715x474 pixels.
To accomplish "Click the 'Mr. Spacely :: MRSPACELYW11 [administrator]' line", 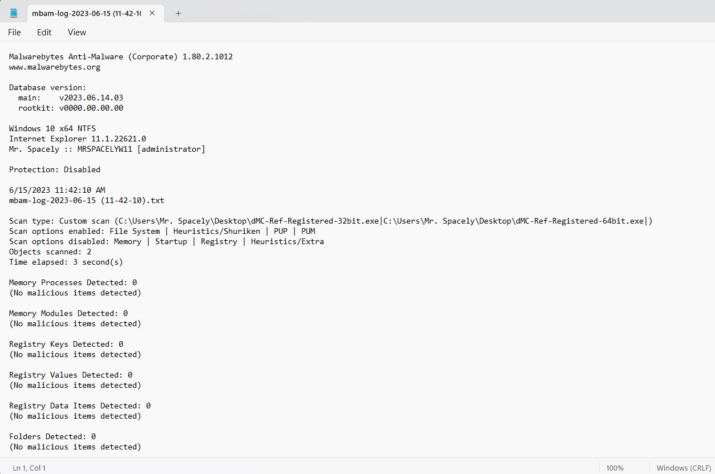I will [107, 149].
